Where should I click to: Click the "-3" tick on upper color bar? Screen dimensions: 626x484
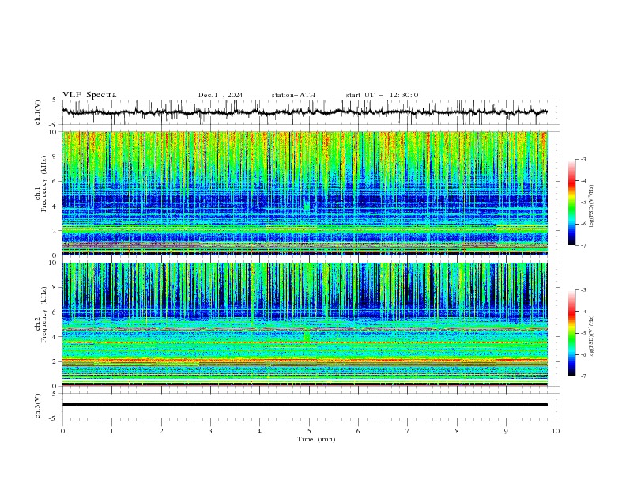(583, 159)
